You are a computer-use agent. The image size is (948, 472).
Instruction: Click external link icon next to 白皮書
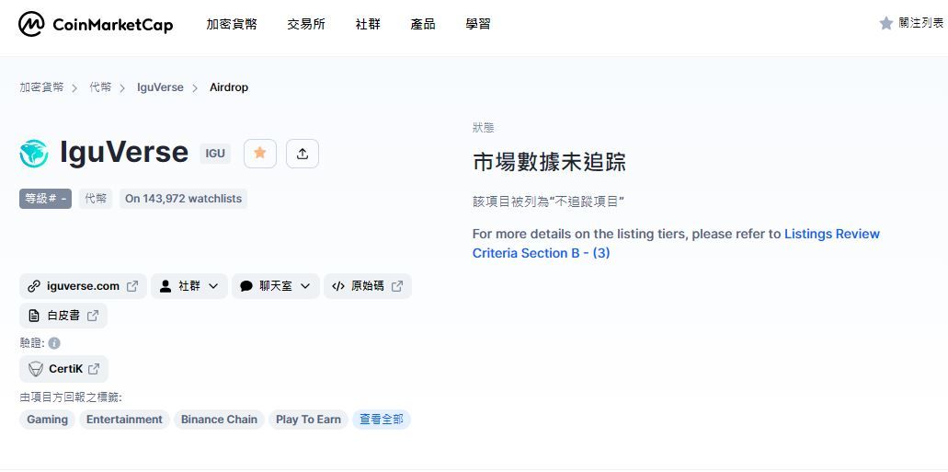[93, 316]
